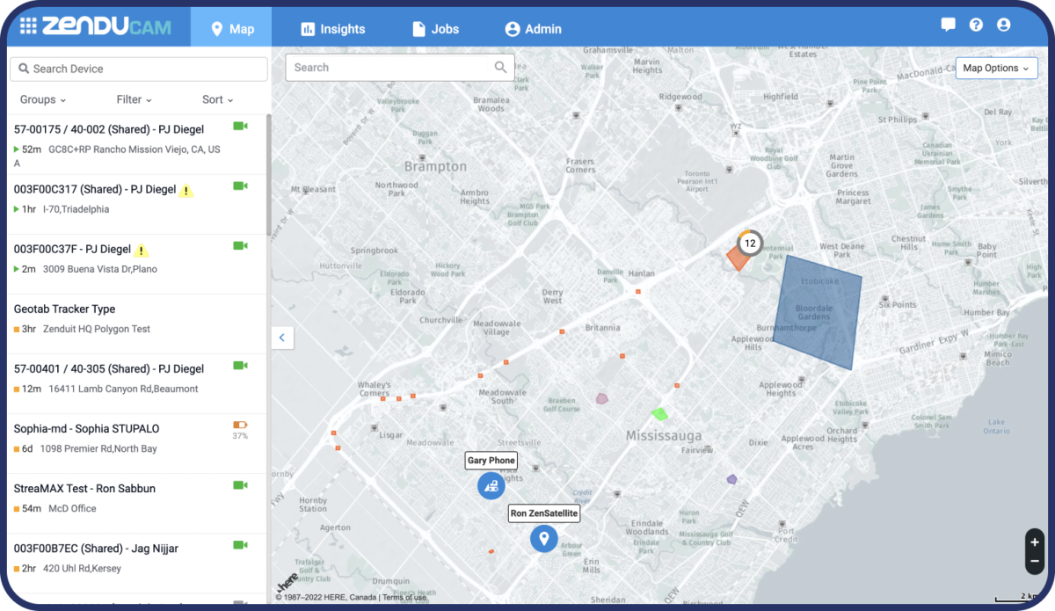This screenshot has width=1055, height=611.
Task: Open the Map Options dropdown
Action: [x=996, y=68]
